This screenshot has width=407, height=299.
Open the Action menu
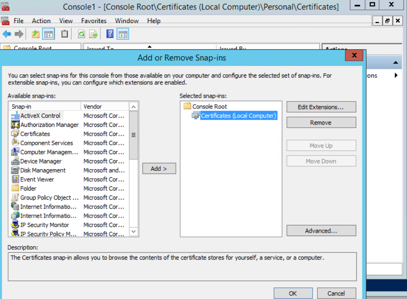[x=41, y=21]
